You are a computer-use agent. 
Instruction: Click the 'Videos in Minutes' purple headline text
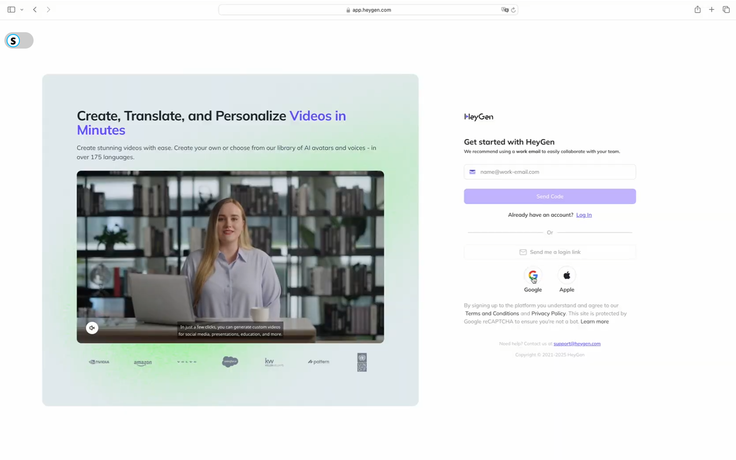[x=211, y=123]
